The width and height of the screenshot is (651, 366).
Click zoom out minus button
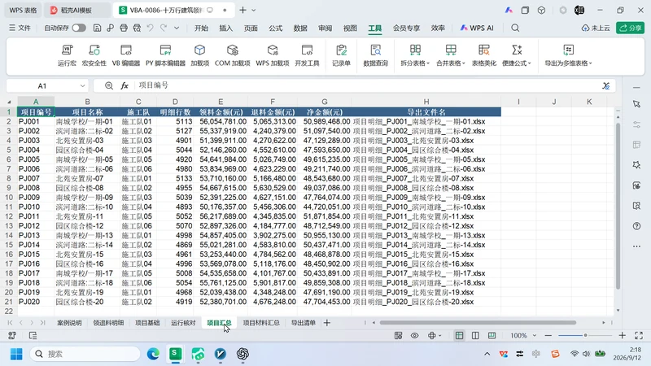pyautogui.click(x=548, y=335)
